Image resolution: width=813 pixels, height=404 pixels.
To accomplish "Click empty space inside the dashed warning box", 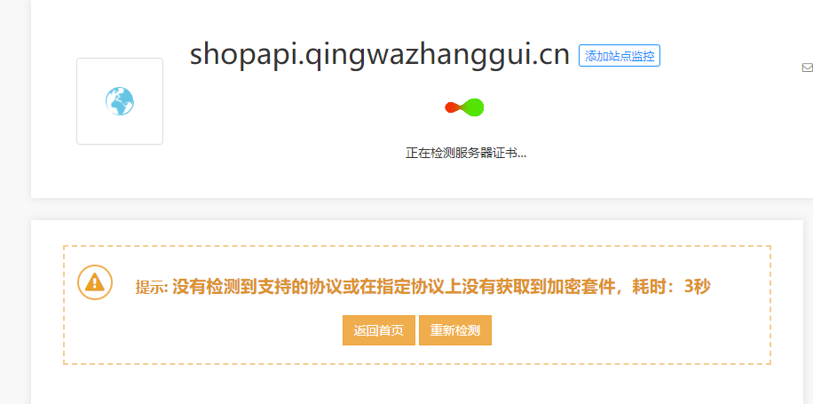I will [622, 332].
